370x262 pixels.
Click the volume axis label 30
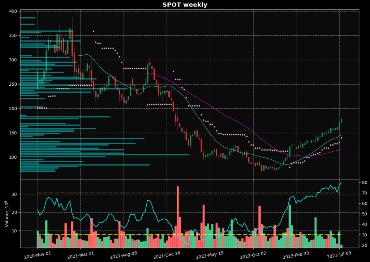(14, 194)
